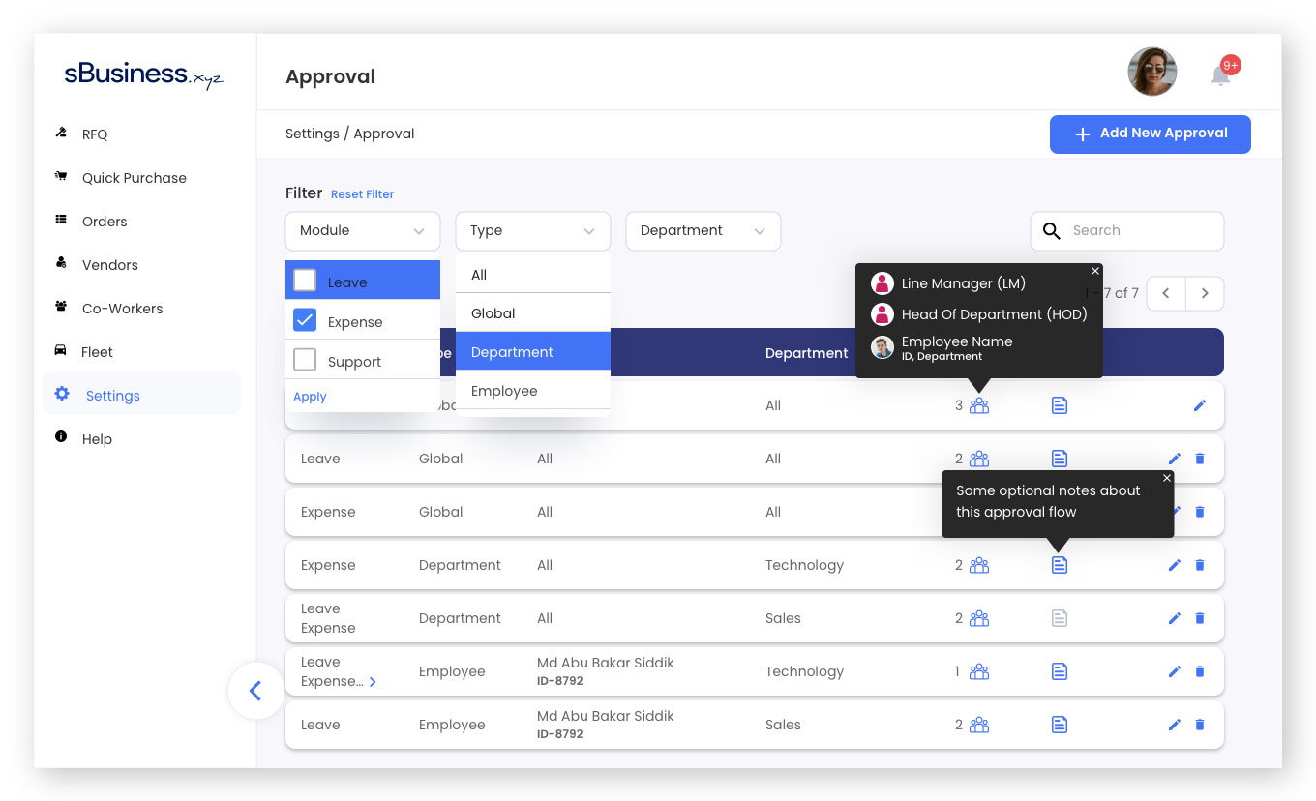
Task: Edit the first approval row with pencil icon
Action: (1199, 405)
